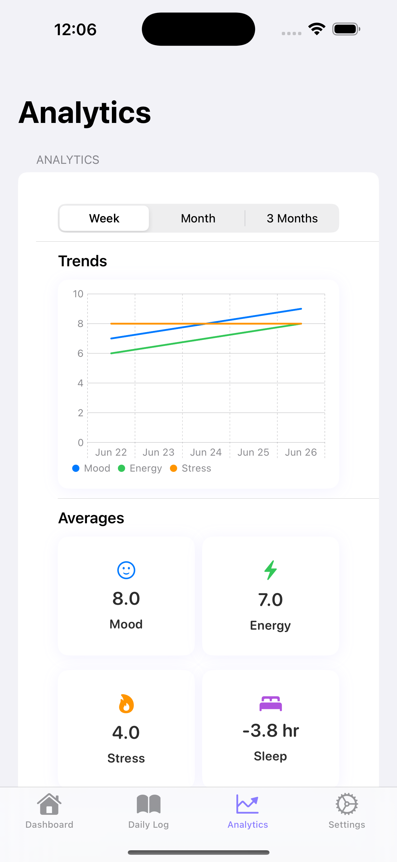Screen dimensions: 397x862
Task: Switch range to 3 Months
Action: coord(292,218)
